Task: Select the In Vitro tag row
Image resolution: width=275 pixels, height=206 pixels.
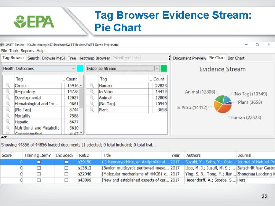Action: click(x=126, y=92)
